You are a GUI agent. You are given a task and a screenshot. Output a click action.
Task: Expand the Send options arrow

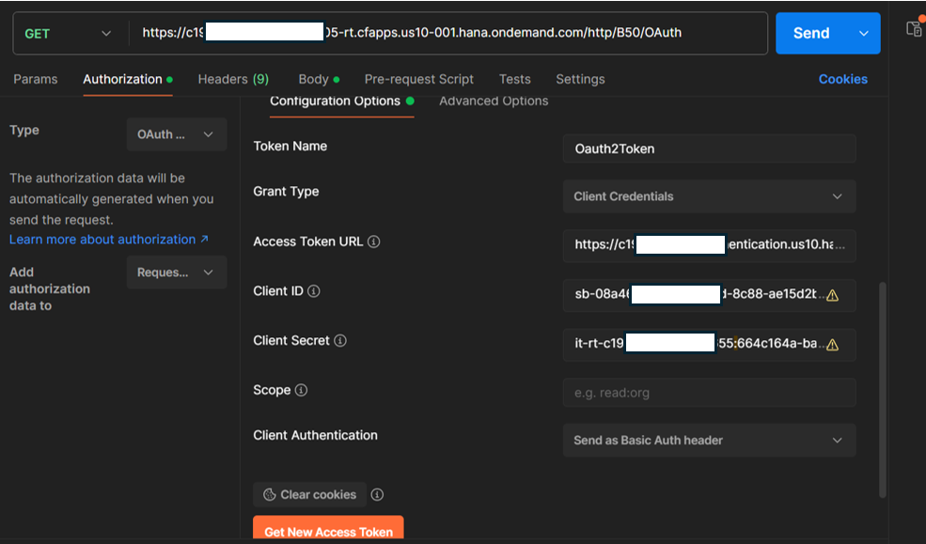pos(864,33)
